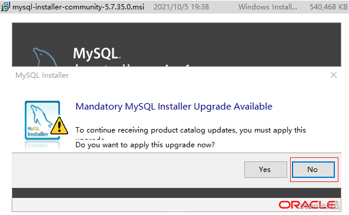349x215 pixels.
Task: Click the apply this upgrade now question
Action: [x=145, y=145]
